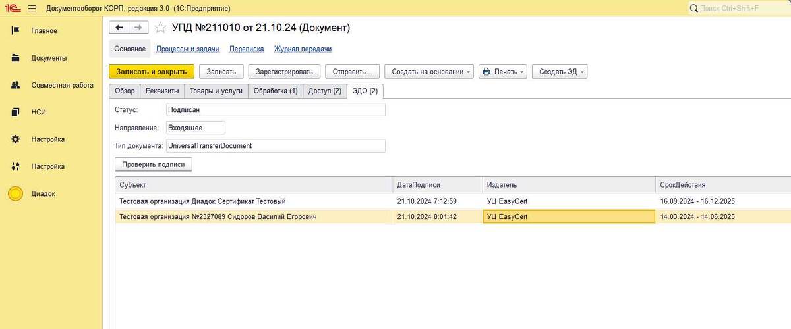The height and width of the screenshot is (329, 791).
Task: Open the hamburger main menu
Action: tap(32, 8)
